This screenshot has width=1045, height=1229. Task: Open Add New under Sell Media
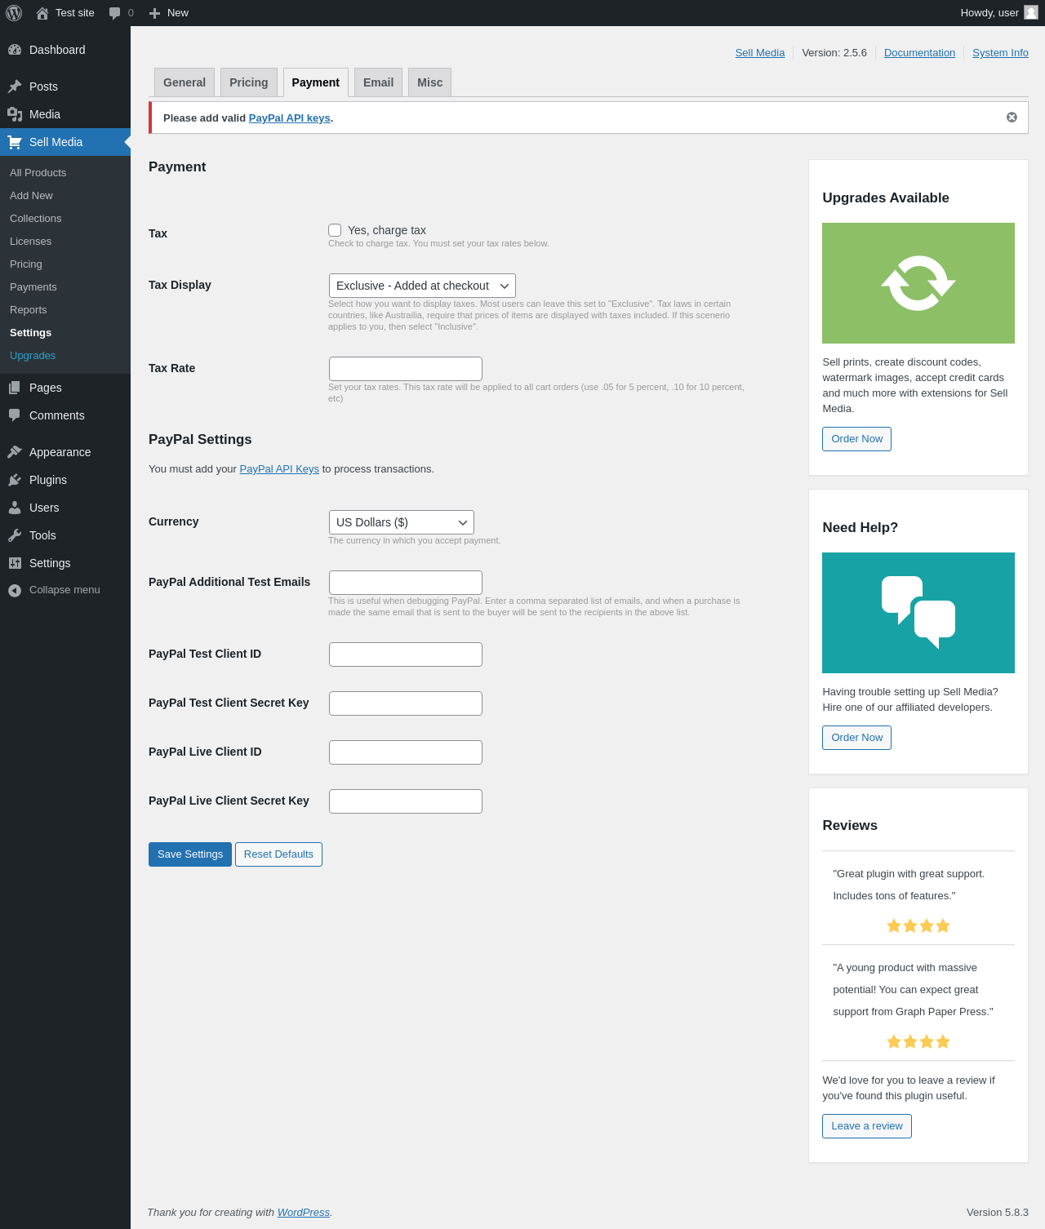tap(31, 196)
